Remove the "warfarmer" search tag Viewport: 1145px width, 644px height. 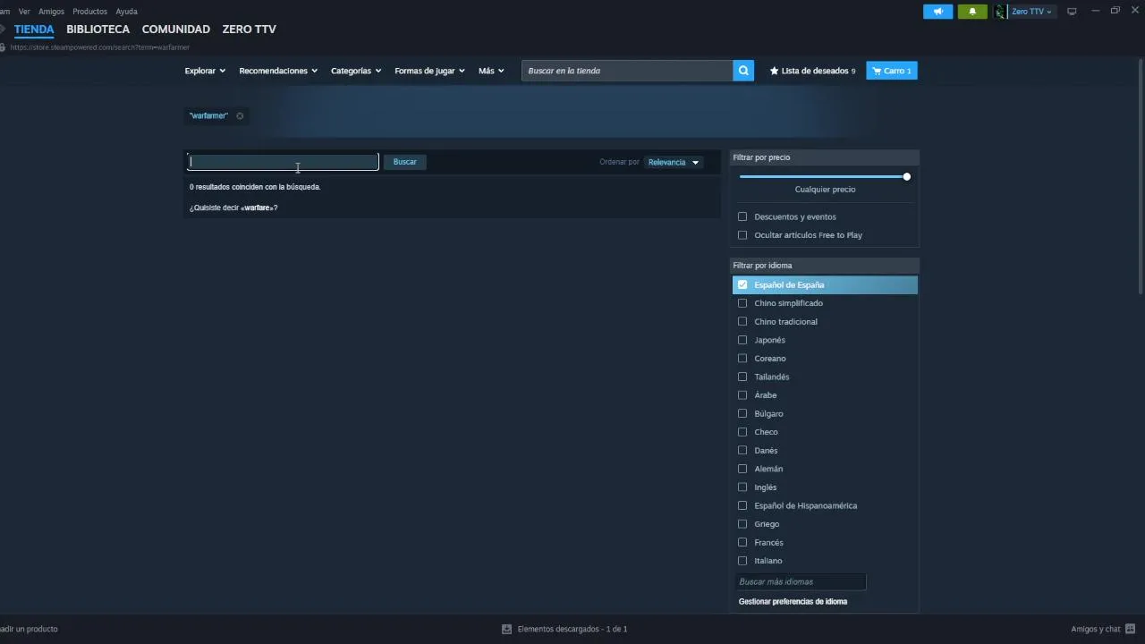(240, 115)
